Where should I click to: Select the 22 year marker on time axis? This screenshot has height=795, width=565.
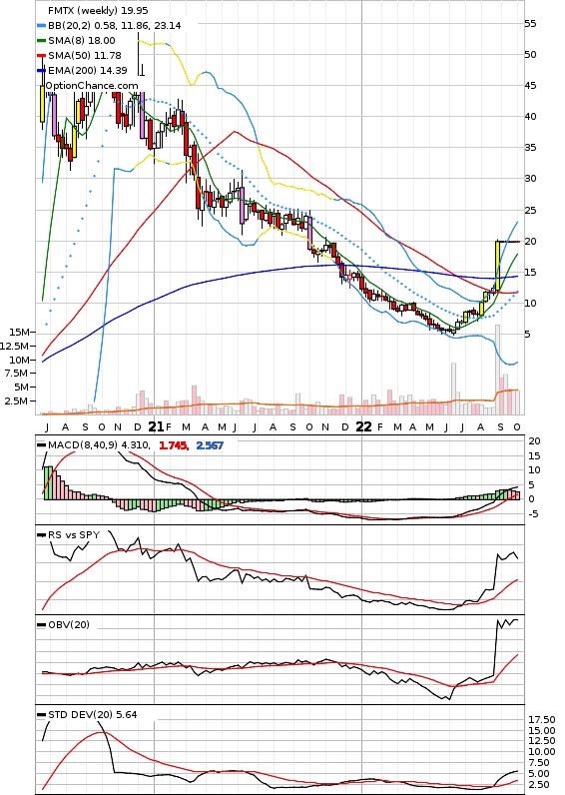[x=363, y=426]
